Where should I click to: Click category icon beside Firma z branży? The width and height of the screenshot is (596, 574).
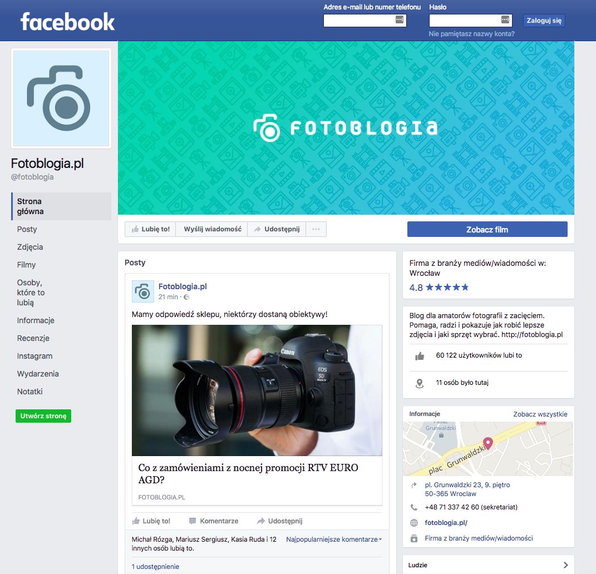[x=414, y=538]
